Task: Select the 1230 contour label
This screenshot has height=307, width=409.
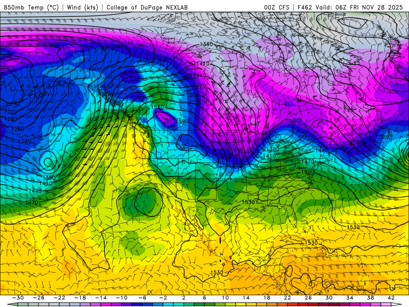Action: (11, 119)
